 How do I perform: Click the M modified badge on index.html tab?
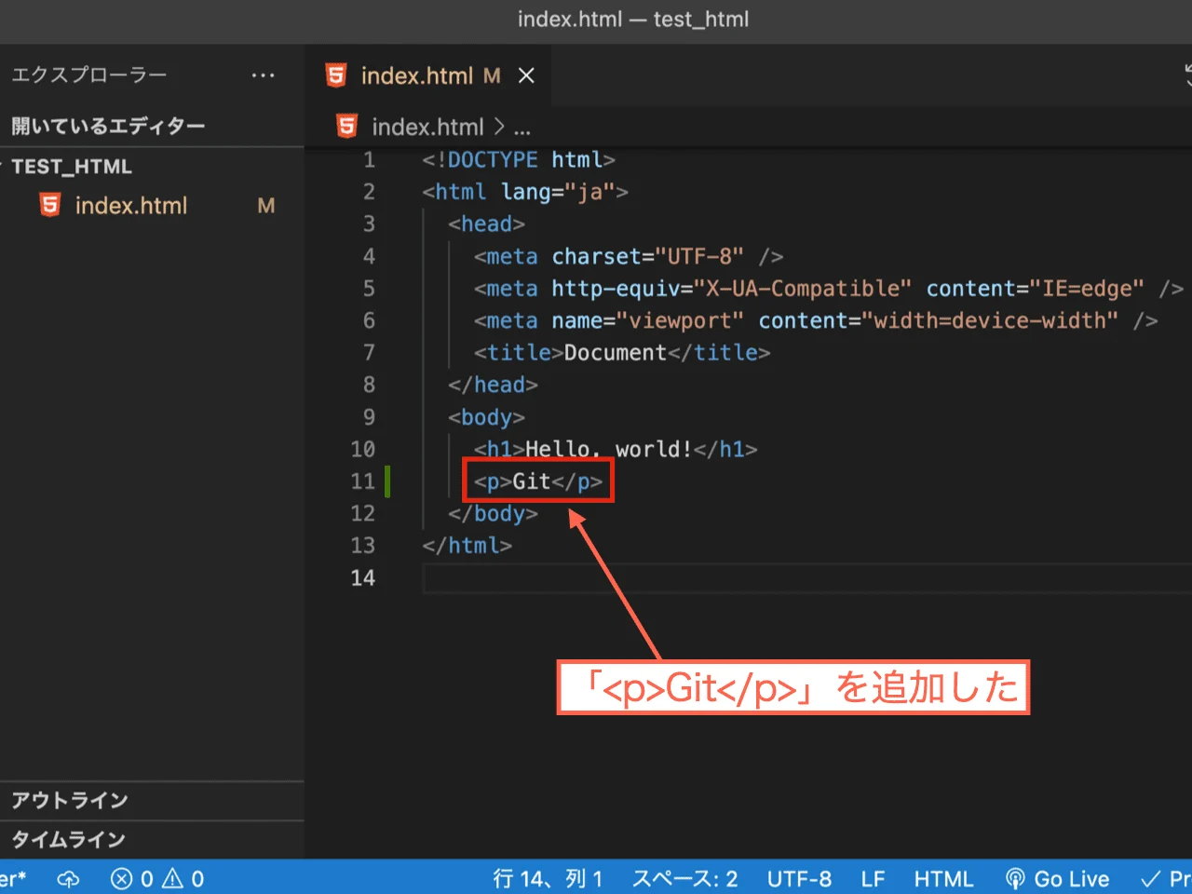click(492, 75)
